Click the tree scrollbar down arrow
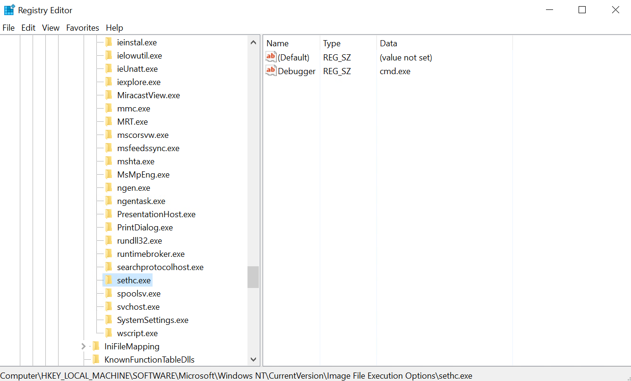631x381 pixels. [253, 359]
